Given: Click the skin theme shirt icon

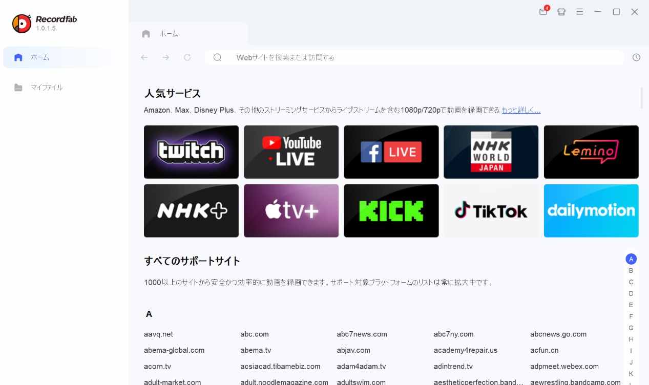Looking at the screenshot, I should pyautogui.click(x=561, y=12).
